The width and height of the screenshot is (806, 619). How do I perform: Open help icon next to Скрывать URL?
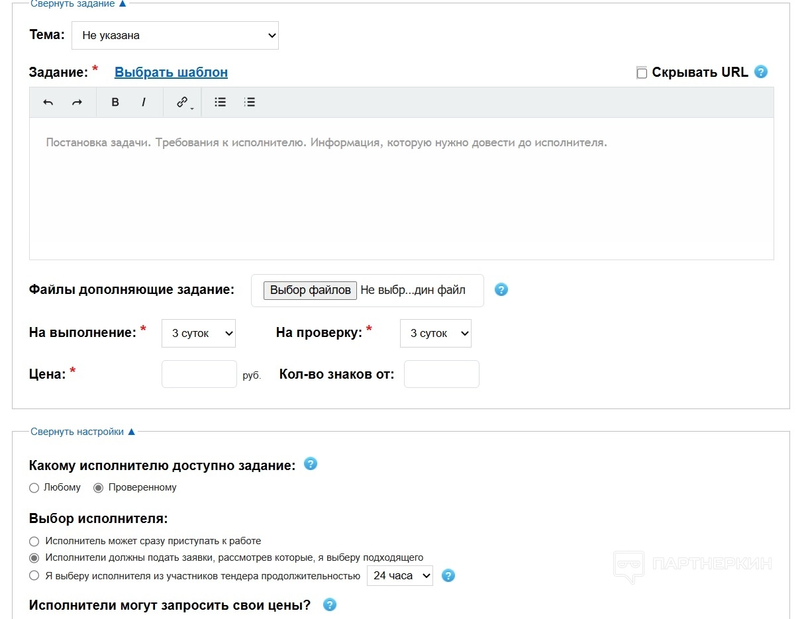point(761,72)
